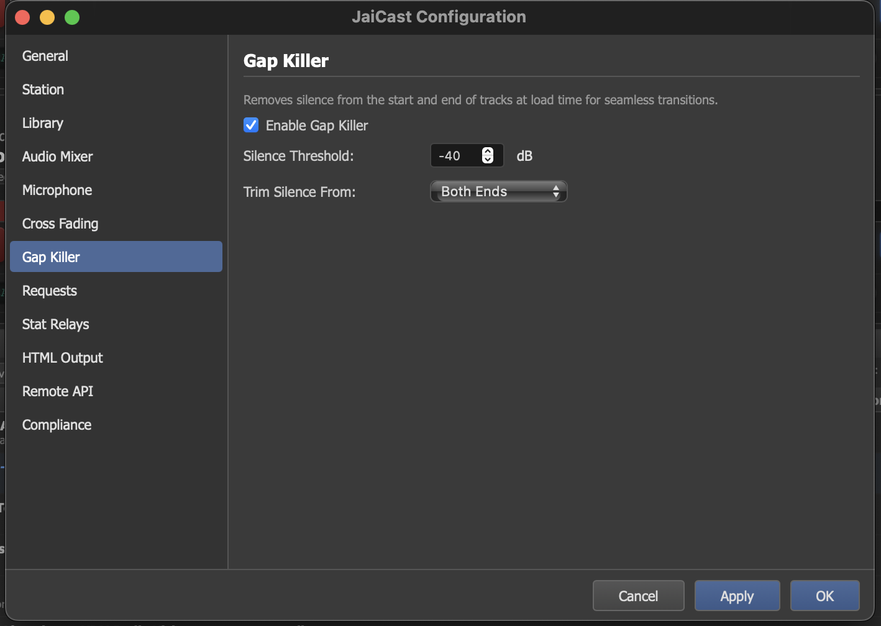
Task: Confirm settings with the OK button
Action: tap(825, 596)
